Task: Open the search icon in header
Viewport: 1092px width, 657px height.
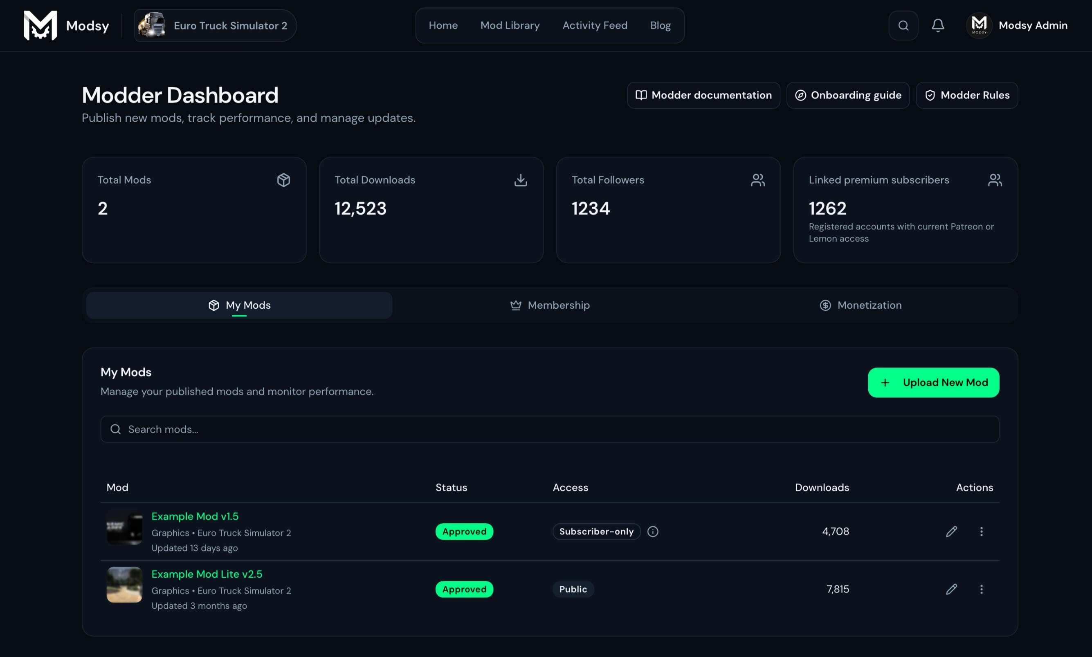Action: click(x=903, y=25)
